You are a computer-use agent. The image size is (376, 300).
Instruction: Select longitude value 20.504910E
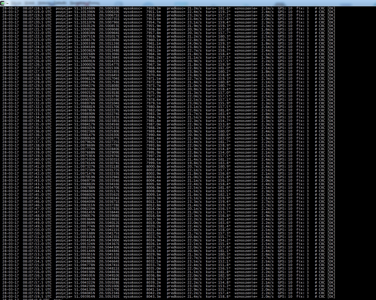109,275
